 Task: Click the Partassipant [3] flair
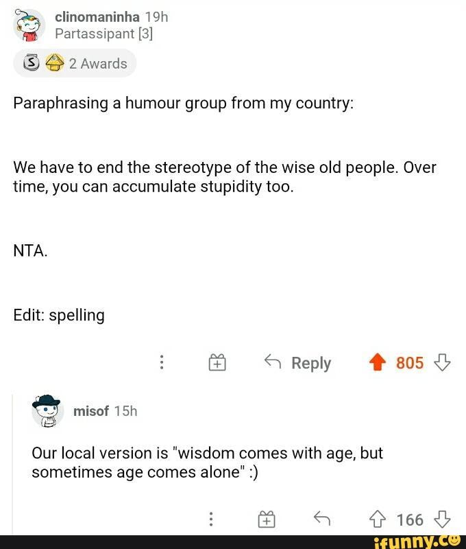(103, 33)
